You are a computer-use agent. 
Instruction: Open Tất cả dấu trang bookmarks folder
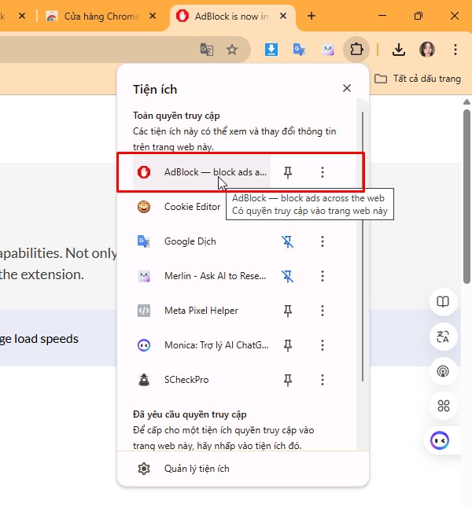click(x=418, y=79)
